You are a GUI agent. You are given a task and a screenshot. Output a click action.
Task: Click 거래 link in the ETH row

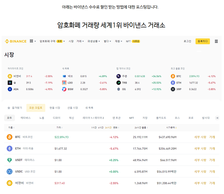[212, 148]
